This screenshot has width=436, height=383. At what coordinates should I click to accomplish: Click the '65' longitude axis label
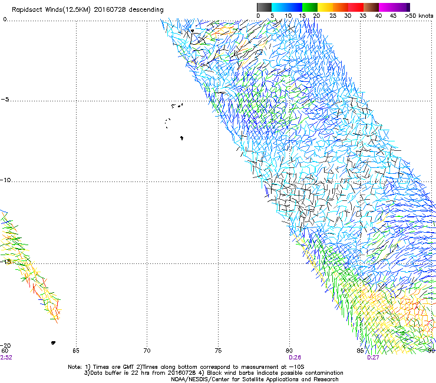tap(76, 351)
